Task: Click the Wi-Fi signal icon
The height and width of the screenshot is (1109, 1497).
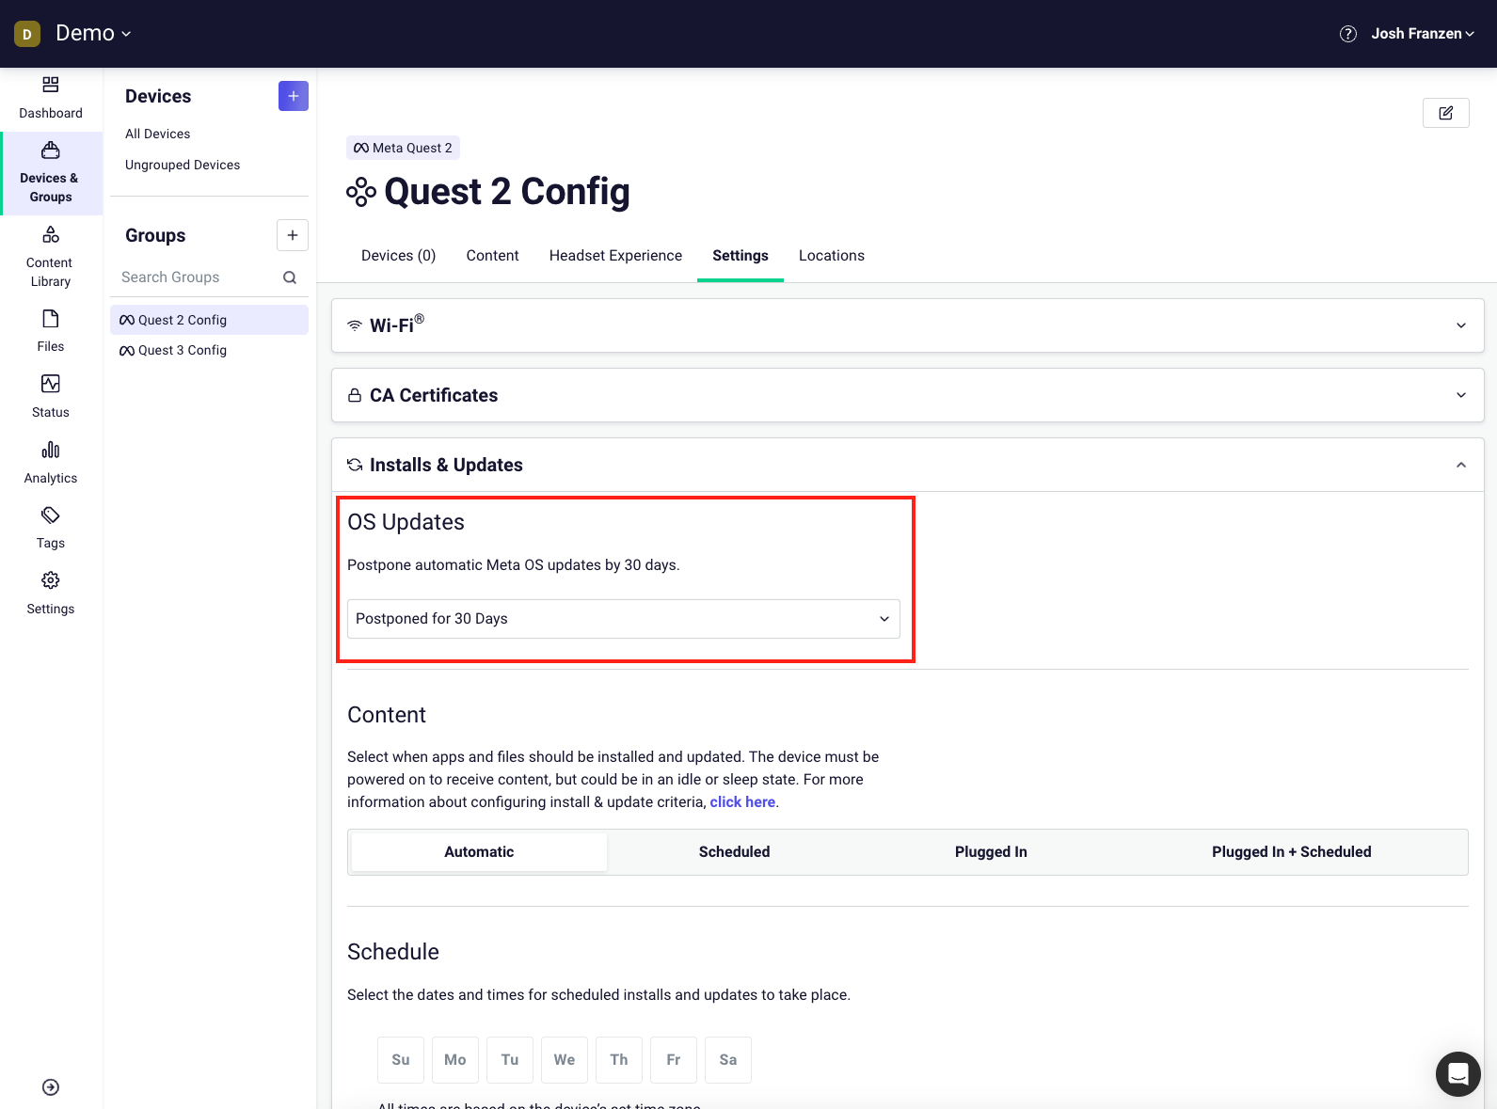Action: (x=355, y=325)
